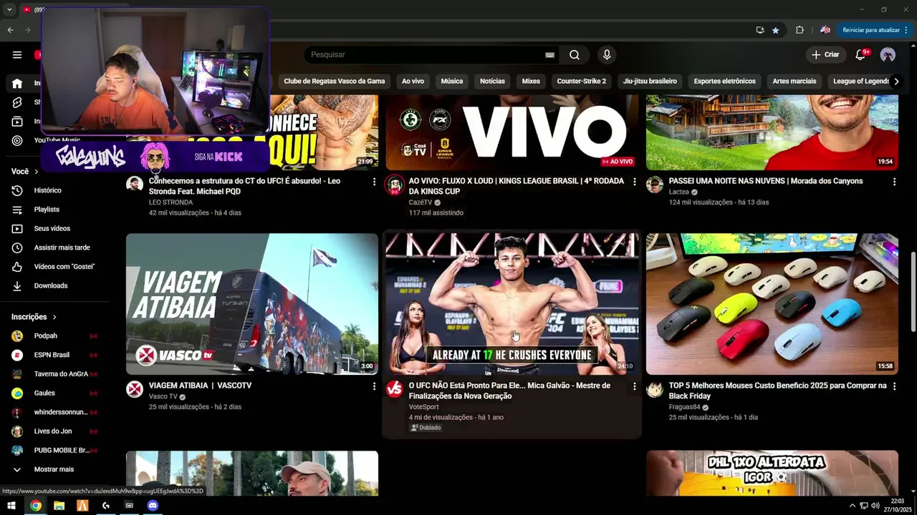917x515 pixels.
Task: Open more options for Kings League live video
Action: point(634,182)
